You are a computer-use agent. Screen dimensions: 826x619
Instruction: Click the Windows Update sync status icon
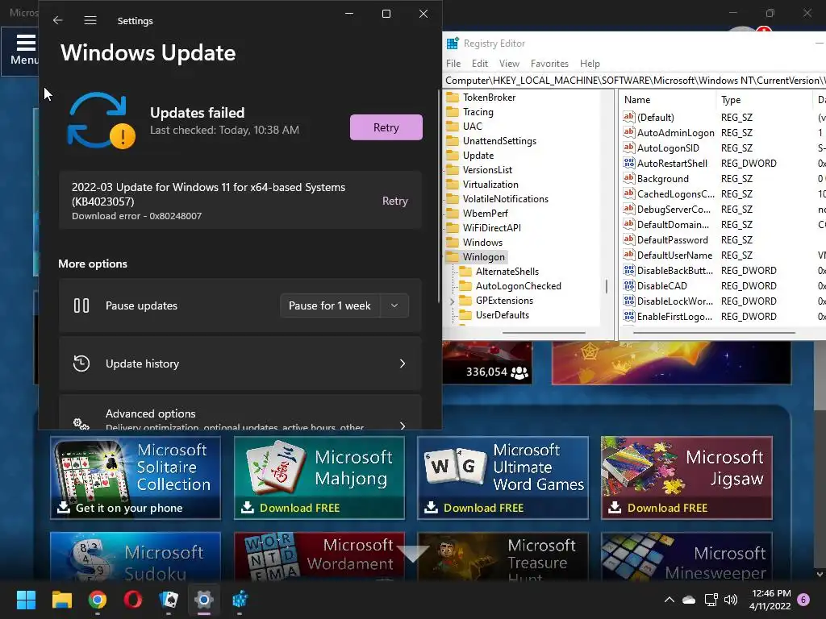(x=101, y=121)
